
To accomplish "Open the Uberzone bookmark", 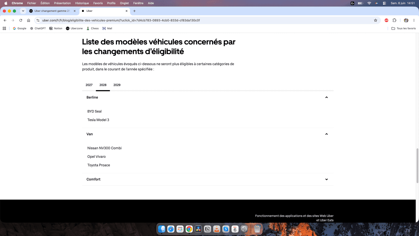I will point(74,28).
